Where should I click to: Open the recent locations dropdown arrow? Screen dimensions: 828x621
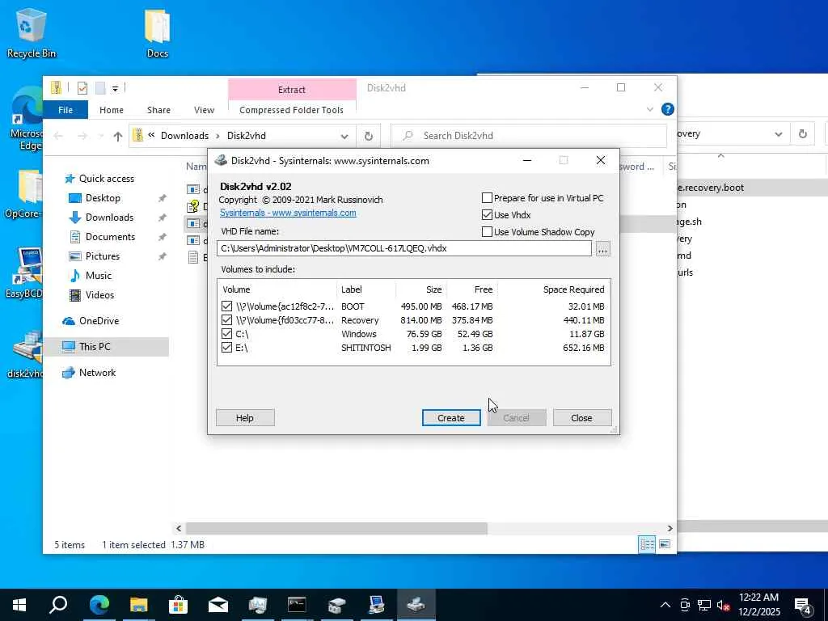(x=101, y=136)
